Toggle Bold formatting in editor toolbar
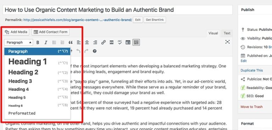Viewport: 272px width, 130px height. [38, 42]
